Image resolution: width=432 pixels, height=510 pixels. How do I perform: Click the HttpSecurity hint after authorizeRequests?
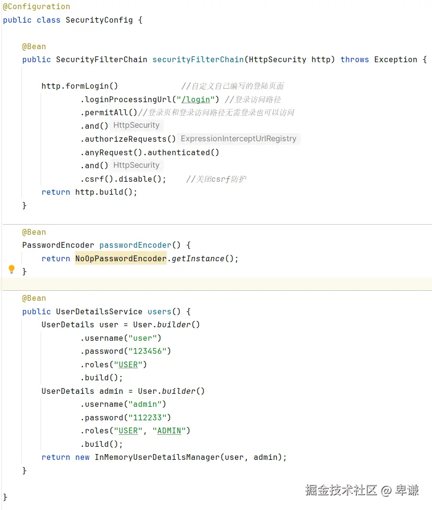(x=136, y=165)
